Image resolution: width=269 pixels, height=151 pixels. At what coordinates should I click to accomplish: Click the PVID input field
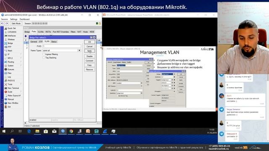tap(62, 46)
